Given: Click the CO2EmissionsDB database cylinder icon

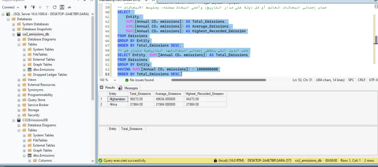Looking at the screenshot, I should coord(19,120).
